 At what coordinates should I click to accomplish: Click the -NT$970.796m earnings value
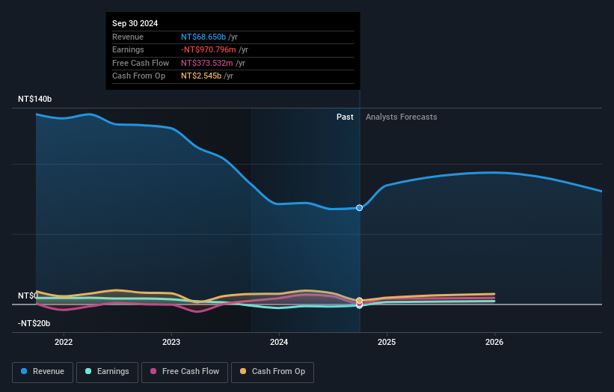pos(209,49)
